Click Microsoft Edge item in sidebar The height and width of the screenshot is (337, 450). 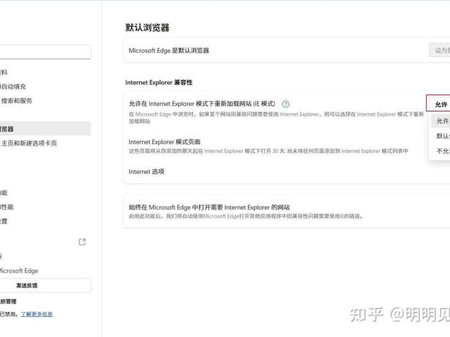coord(19,271)
